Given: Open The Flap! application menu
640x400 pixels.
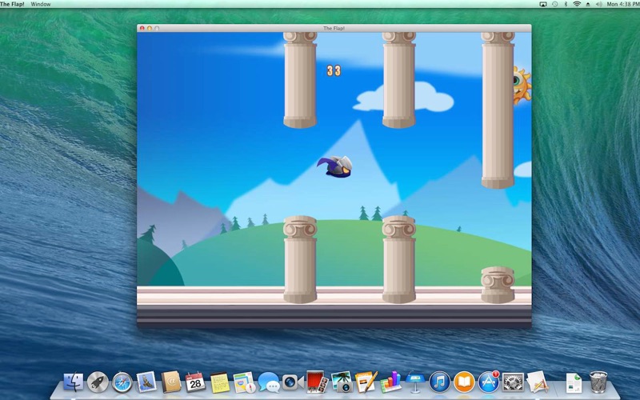Looking at the screenshot, I should click(x=12, y=4).
